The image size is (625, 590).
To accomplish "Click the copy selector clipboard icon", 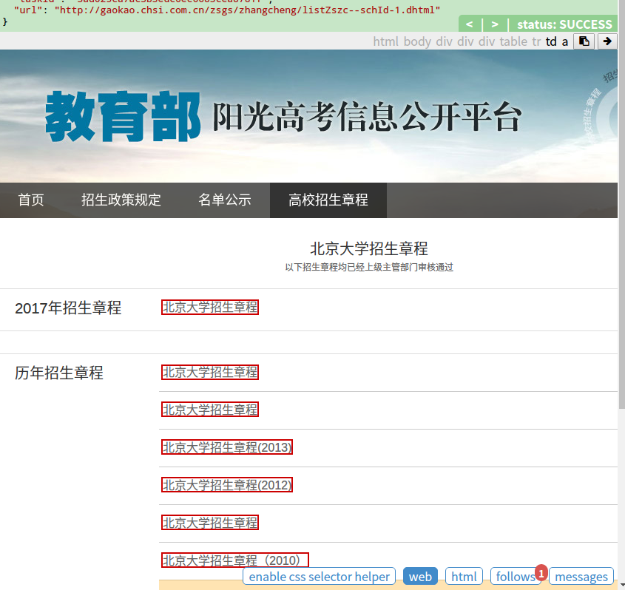I will tap(584, 41).
